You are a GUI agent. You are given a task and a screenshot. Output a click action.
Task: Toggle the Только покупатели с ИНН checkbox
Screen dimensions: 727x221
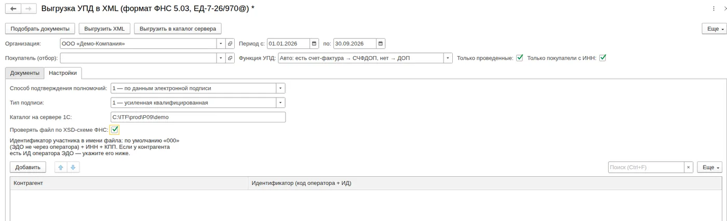[603, 58]
